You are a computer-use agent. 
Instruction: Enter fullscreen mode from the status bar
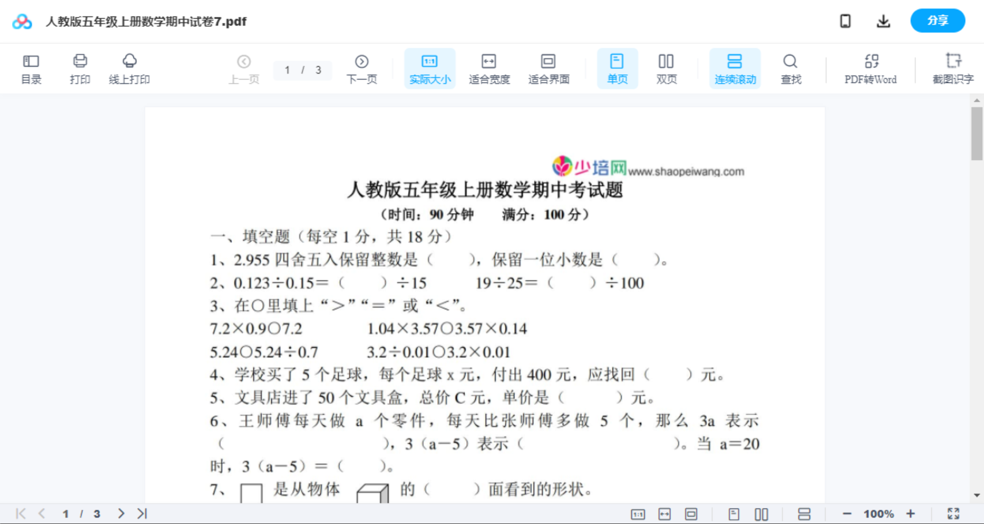(x=953, y=513)
